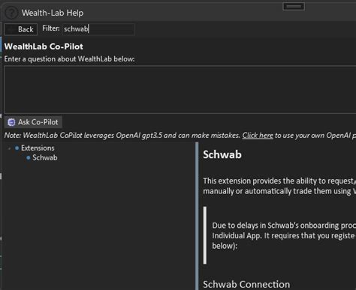
Task: Click the blue bullet icon beside Extensions
Action: coord(17,148)
